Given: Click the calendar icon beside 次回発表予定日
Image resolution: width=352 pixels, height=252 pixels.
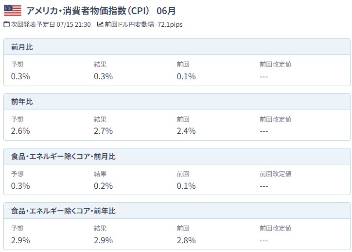Looking at the screenshot, I should pos(7,24).
